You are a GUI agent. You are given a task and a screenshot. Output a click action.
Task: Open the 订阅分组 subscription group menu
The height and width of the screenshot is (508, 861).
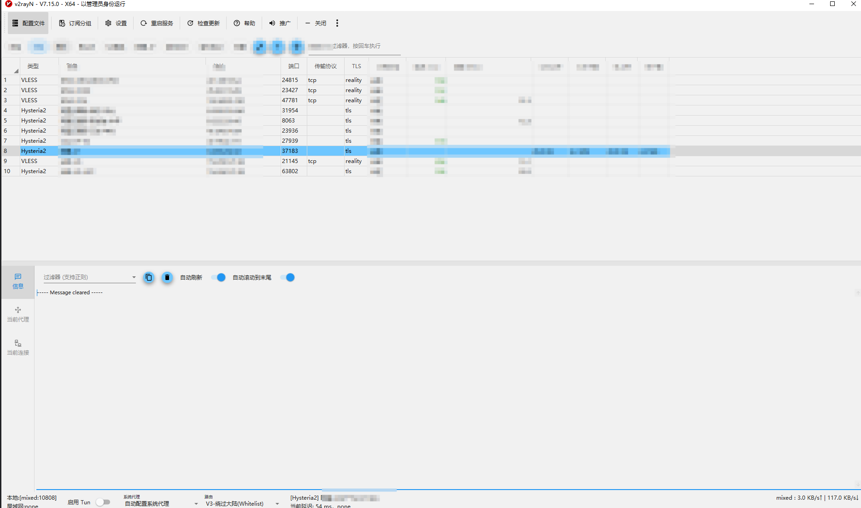coord(75,23)
